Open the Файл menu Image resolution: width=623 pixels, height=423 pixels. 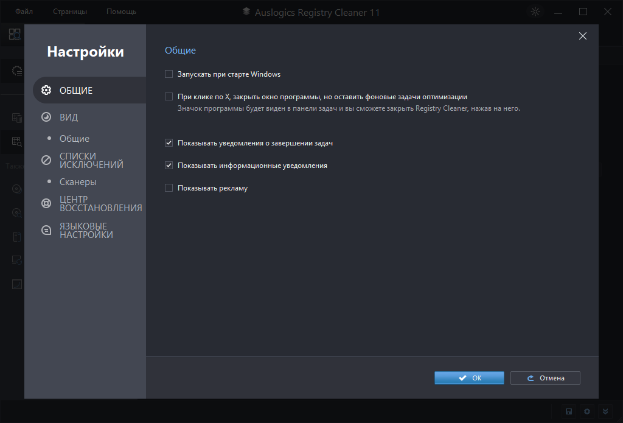[x=24, y=12]
